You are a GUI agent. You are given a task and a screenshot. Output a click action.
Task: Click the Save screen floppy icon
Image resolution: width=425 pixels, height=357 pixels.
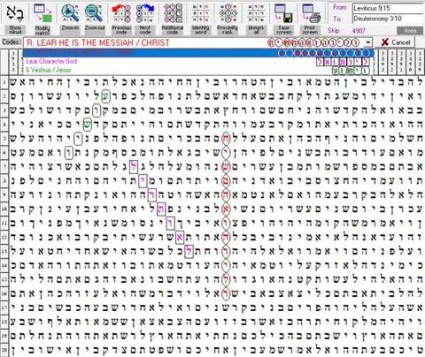(x=283, y=12)
